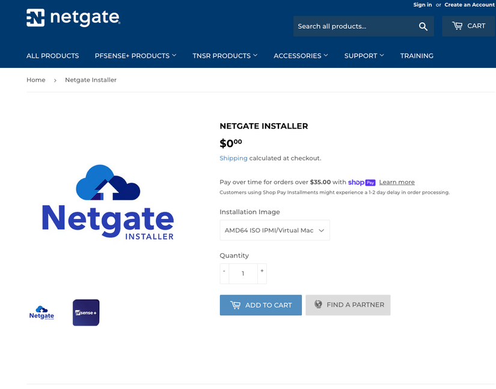Click Learn more about Shop Pay installments
This screenshot has width=496, height=389.
[x=397, y=182]
